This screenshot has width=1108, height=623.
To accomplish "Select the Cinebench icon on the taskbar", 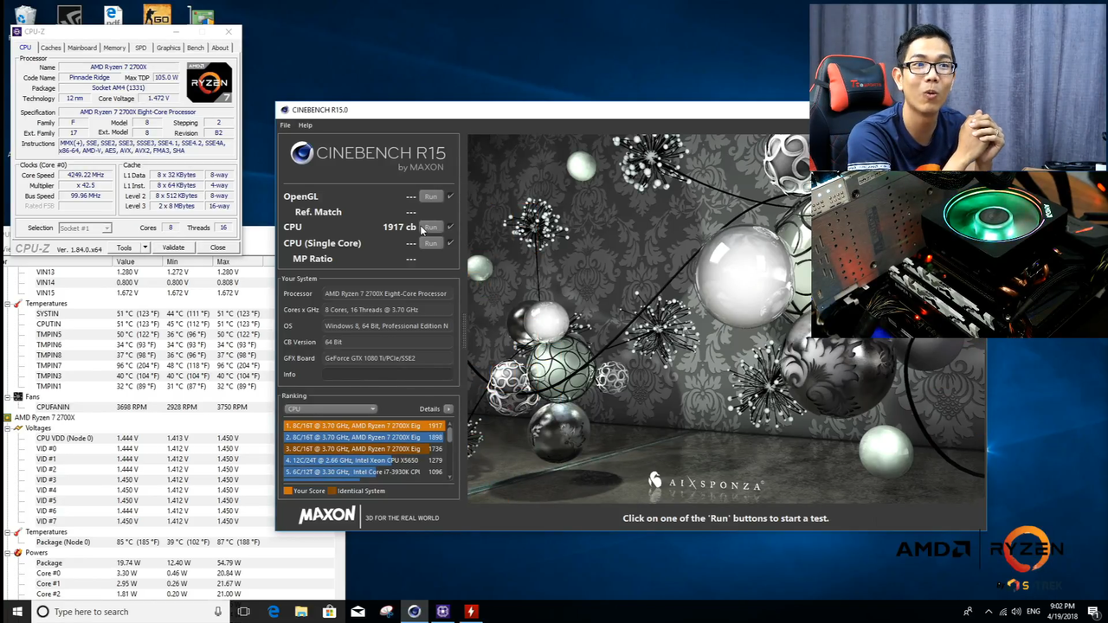I will pyautogui.click(x=414, y=612).
